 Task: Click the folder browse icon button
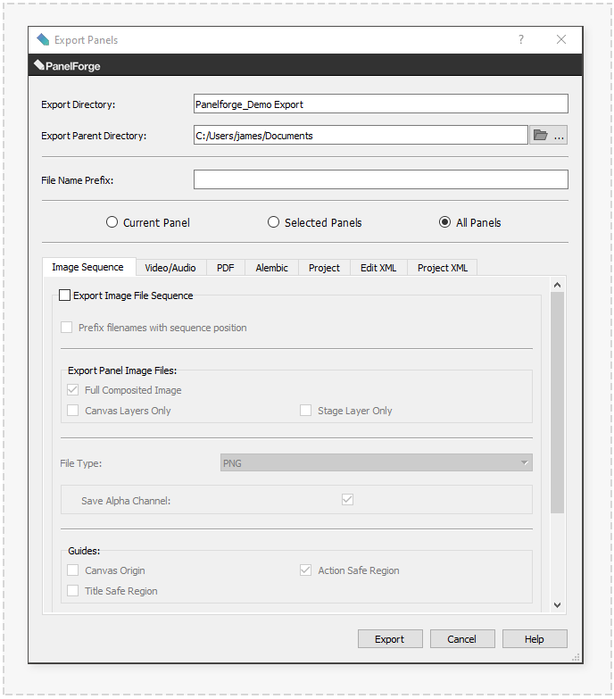click(548, 136)
